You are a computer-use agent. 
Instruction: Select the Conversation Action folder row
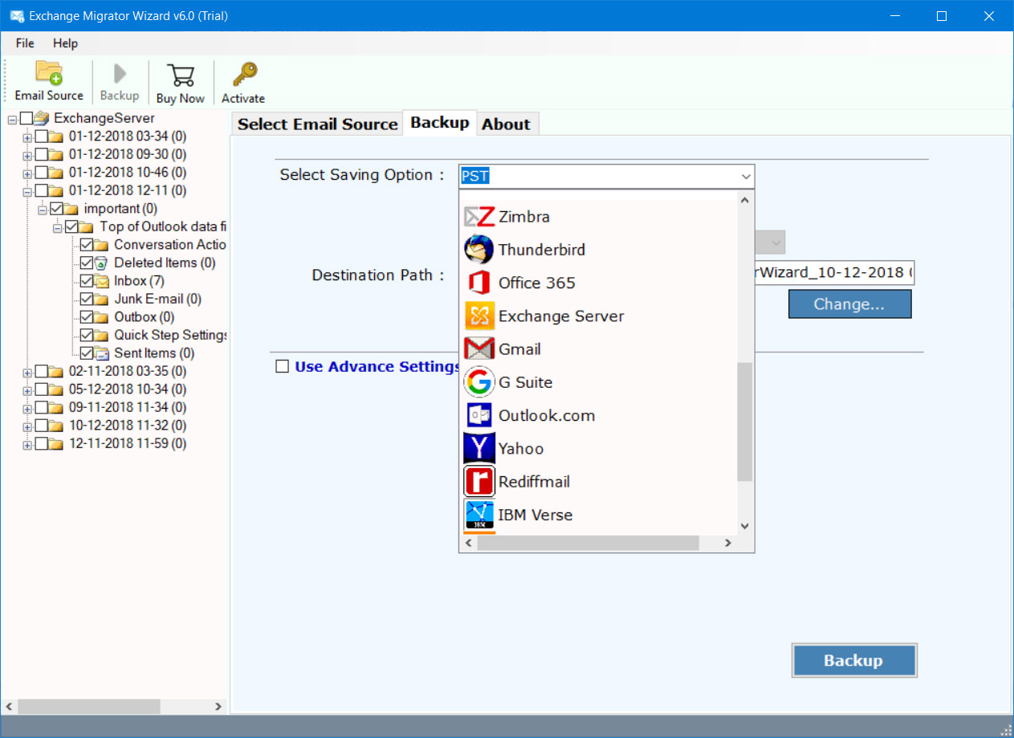(169, 245)
